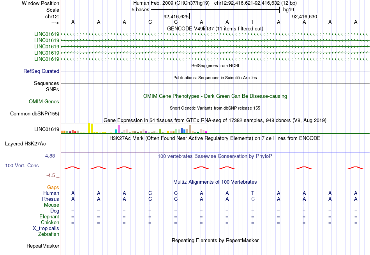
Task: Click the Elephant species row label
Action: tap(49, 217)
